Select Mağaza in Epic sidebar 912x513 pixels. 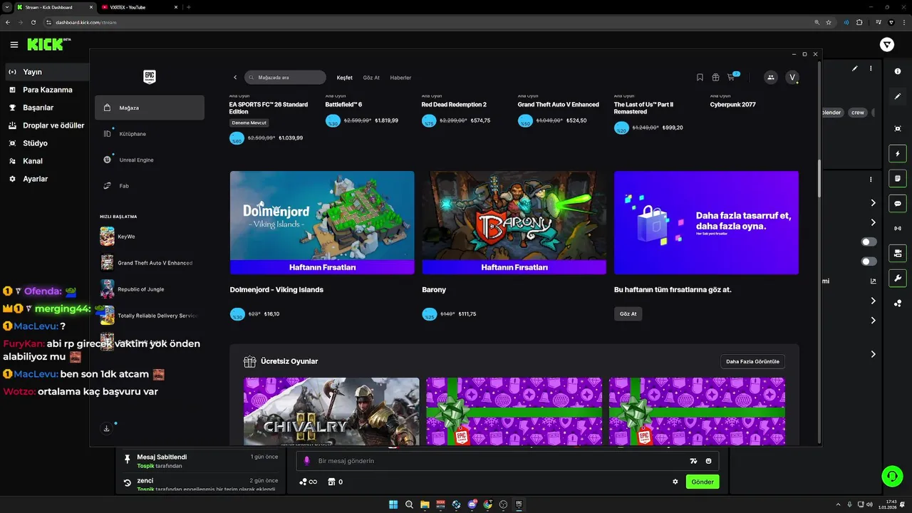(150, 108)
